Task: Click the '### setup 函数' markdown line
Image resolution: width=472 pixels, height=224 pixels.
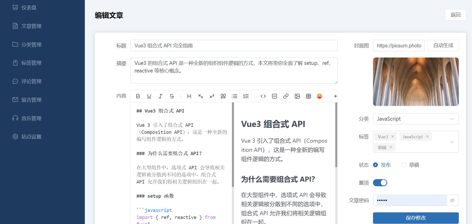Action: [155, 196]
